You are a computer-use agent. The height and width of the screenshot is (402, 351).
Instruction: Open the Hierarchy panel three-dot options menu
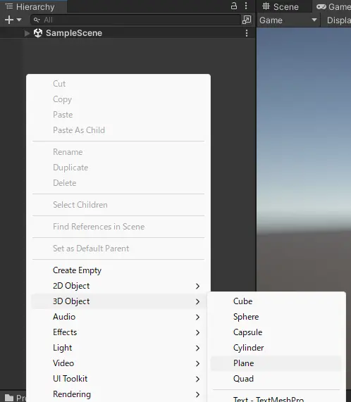(246, 6)
